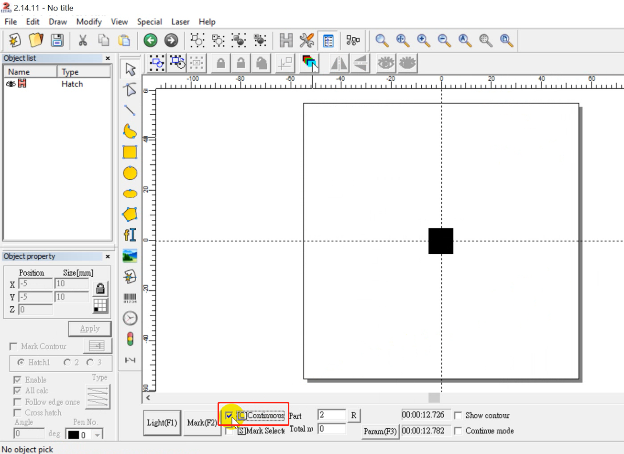Uncheck the Continuous checkbox
This screenshot has height=454, width=624.
coord(230,416)
